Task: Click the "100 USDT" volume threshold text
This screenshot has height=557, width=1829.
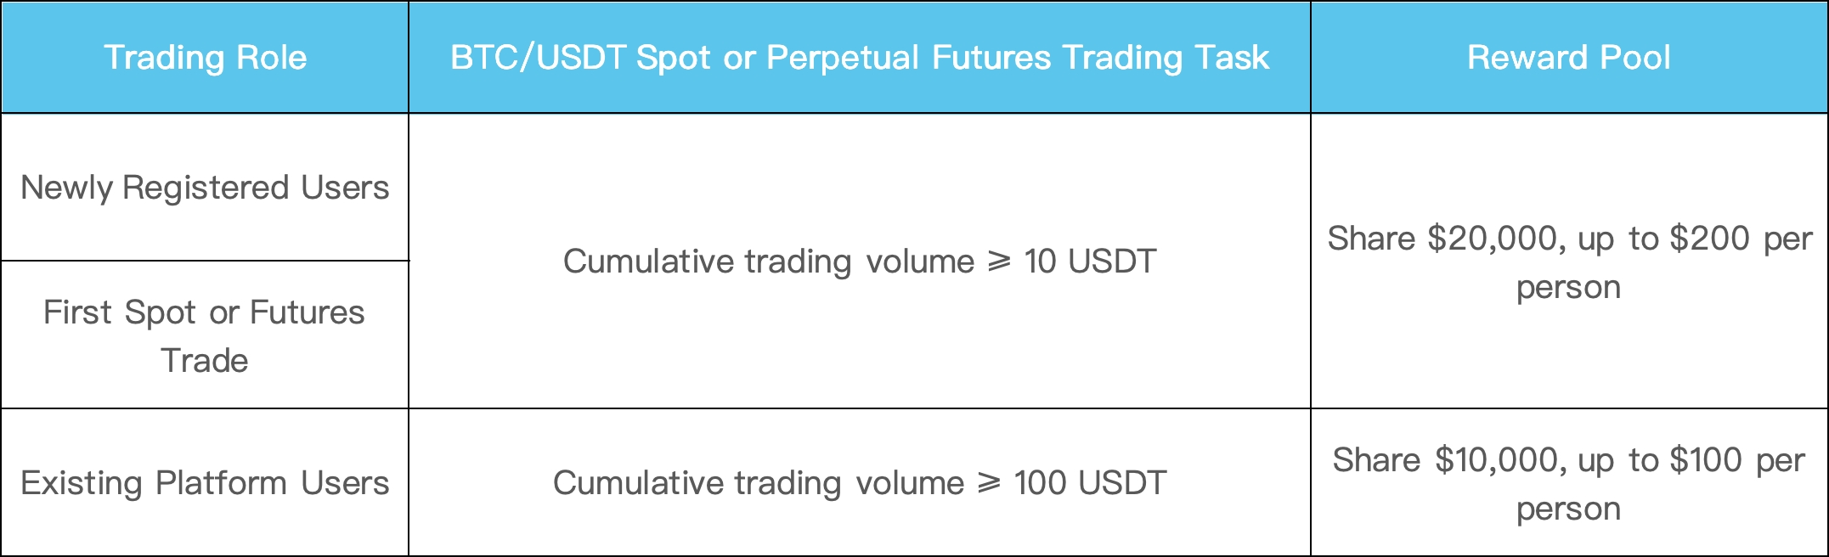Action: [x=1090, y=483]
